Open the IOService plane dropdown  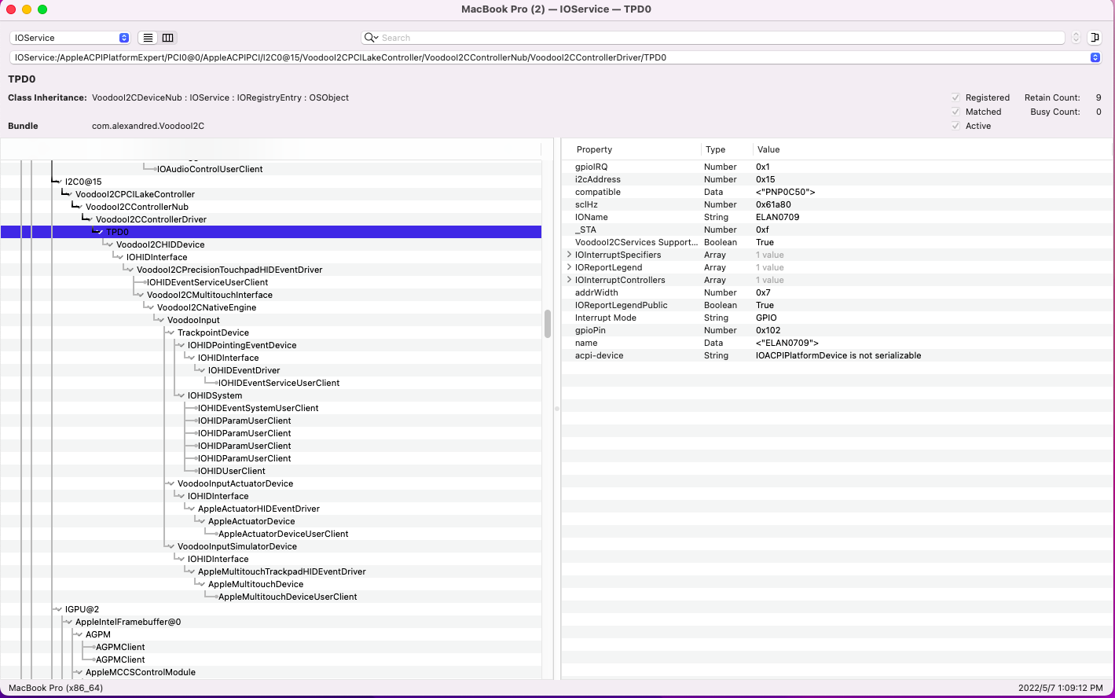coord(70,38)
